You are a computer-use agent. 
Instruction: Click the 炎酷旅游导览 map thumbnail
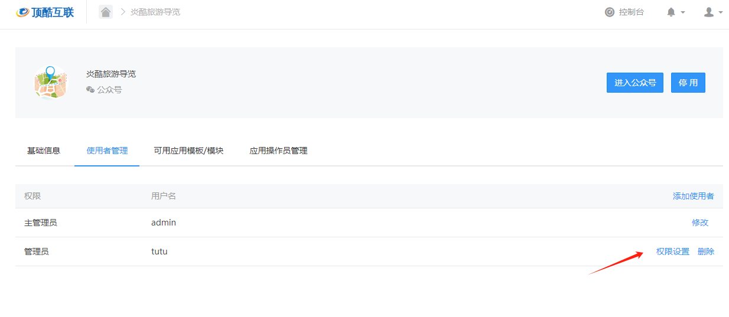point(51,82)
